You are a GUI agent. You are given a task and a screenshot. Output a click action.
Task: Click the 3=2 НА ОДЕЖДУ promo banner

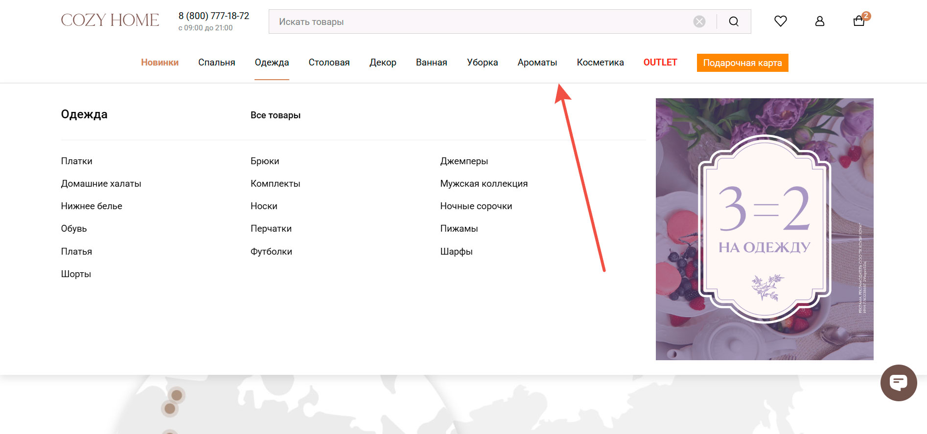coord(765,229)
